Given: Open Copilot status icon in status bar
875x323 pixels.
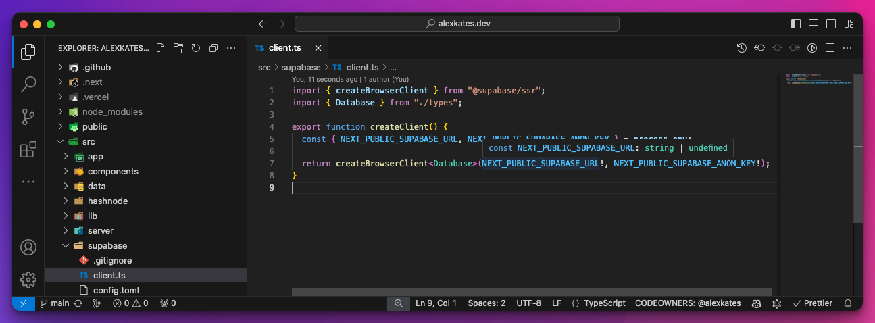Looking at the screenshot, I should [757, 303].
